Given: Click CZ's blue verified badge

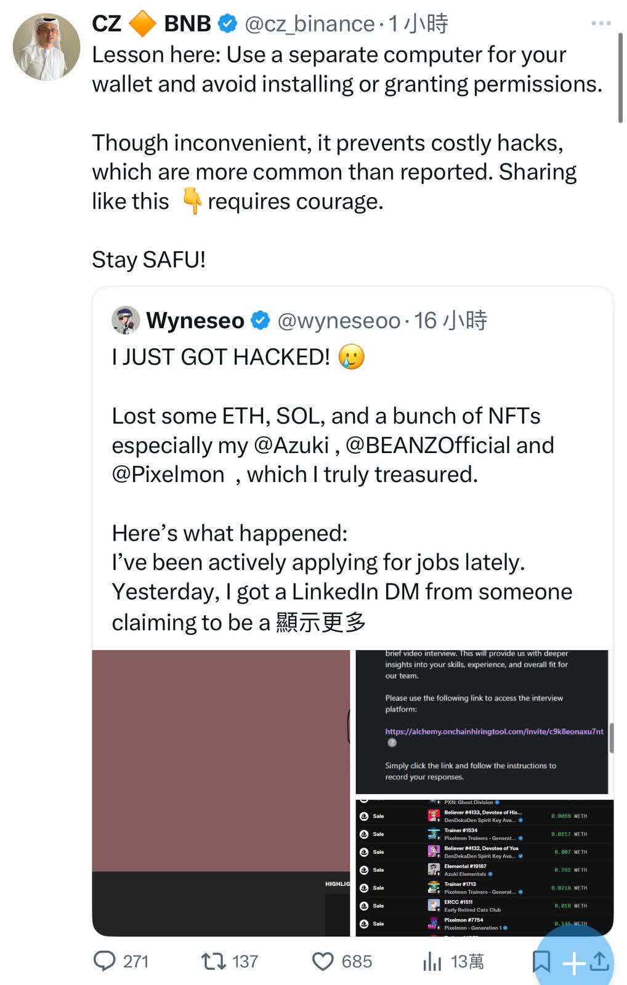Looking at the screenshot, I should 228,24.
